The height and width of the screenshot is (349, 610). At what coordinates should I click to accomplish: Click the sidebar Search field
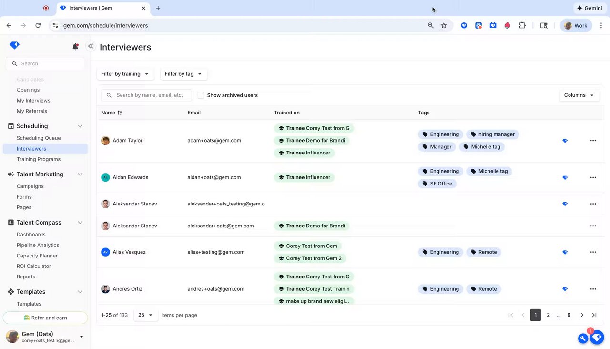click(x=45, y=63)
